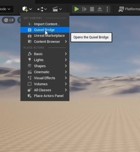Viewport: 140px width, 152px height.
Task: Click the Lights bulb icon
Action: [30, 60]
